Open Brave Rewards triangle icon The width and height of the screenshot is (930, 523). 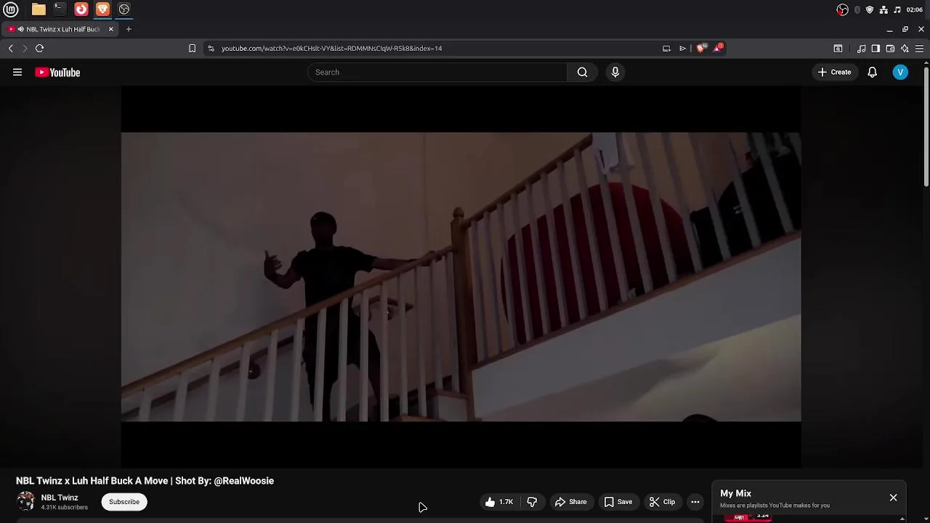click(x=718, y=47)
